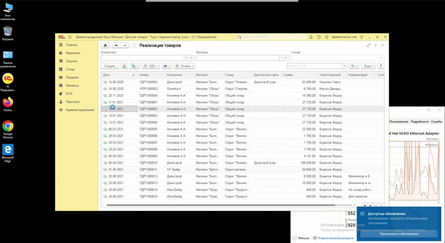Expand the Еще menu
This screenshot has height=243, width=445.
[368, 66]
